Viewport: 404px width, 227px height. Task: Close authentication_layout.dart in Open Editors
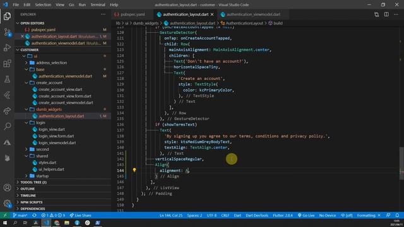tap(22, 37)
